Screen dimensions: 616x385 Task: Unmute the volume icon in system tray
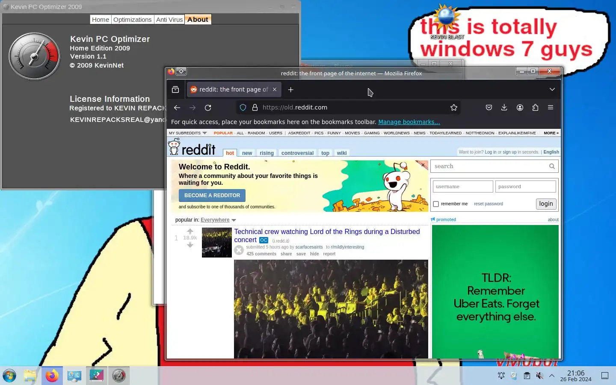click(x=539, y=376)
